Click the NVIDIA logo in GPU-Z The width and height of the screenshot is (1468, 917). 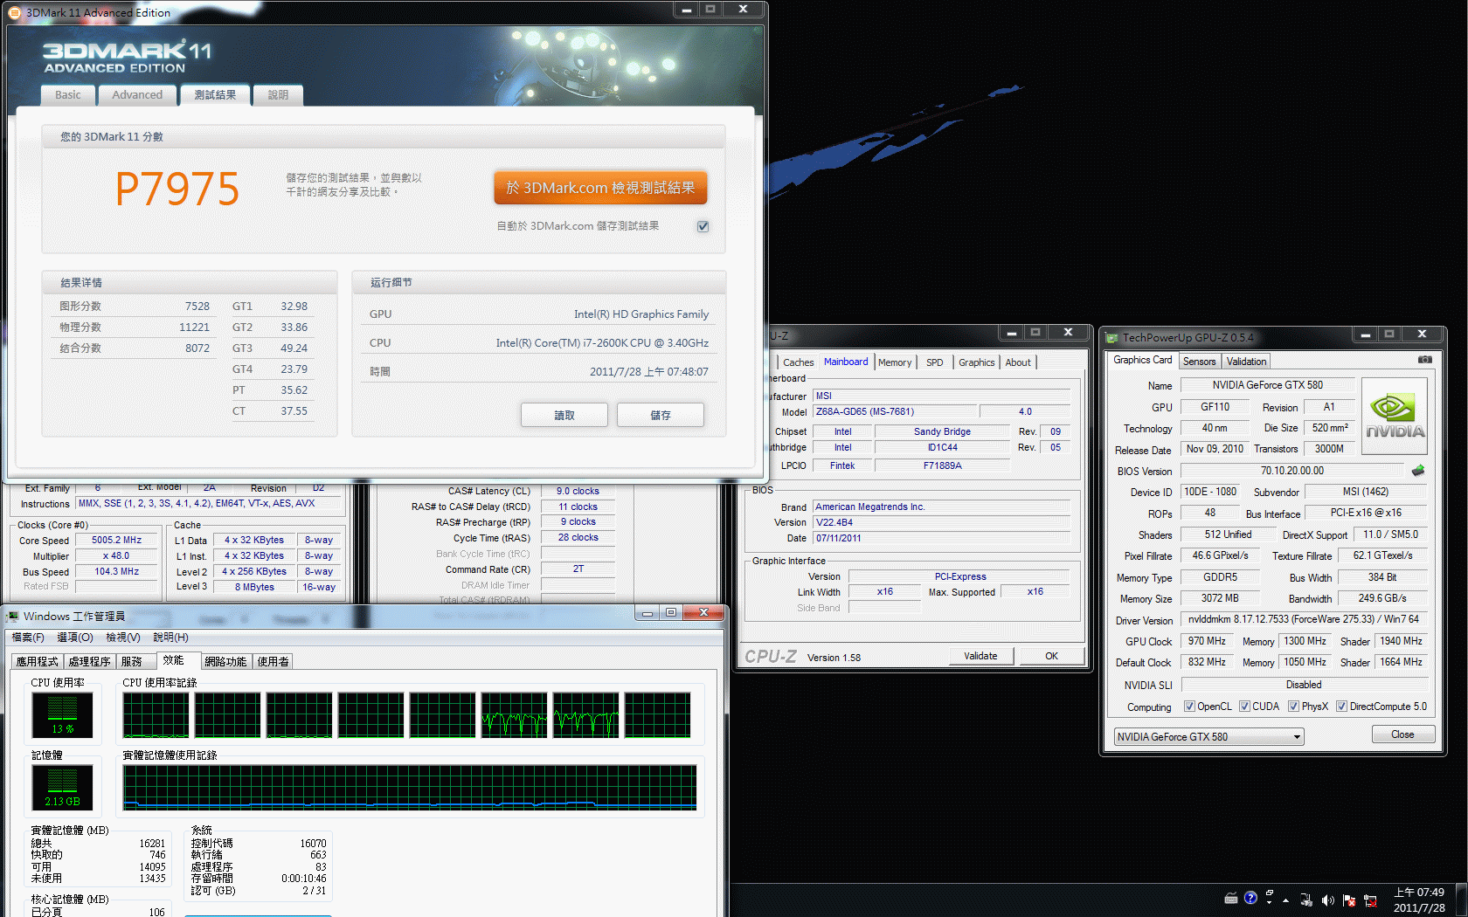[1395, 416]
